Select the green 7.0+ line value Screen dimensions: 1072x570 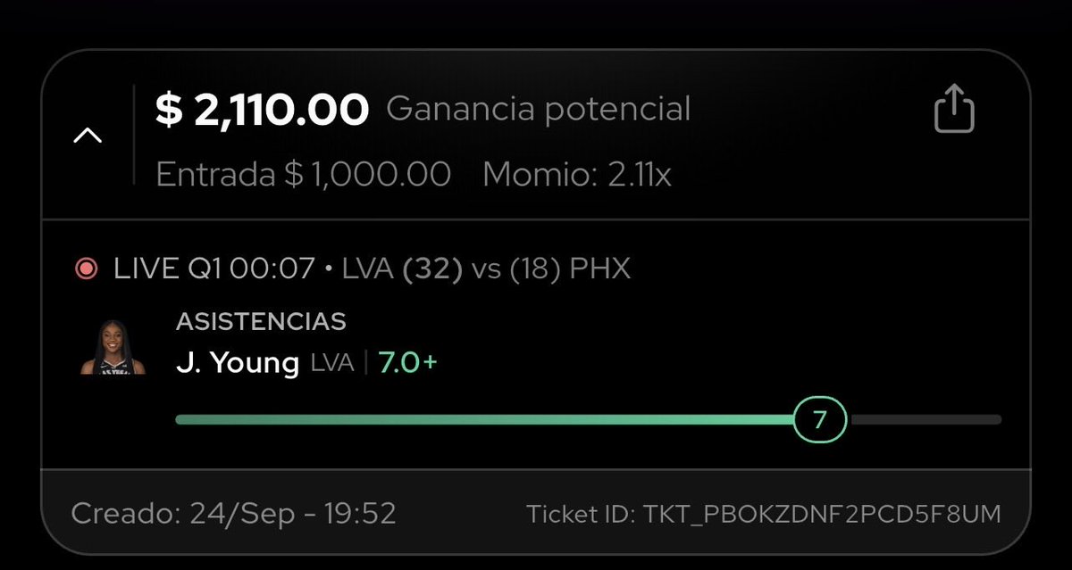(408, 363)
